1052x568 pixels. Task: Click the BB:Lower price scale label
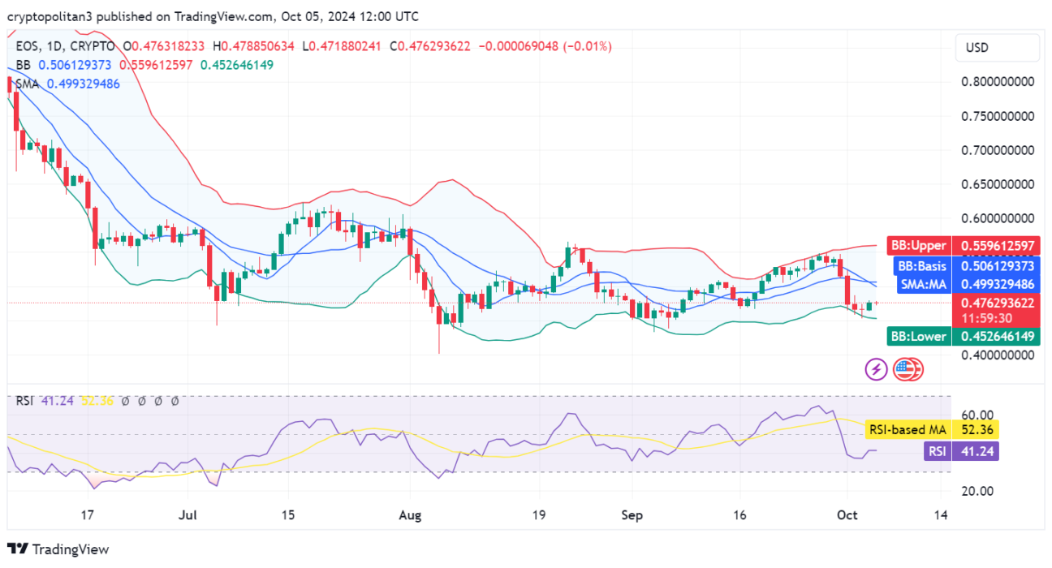click(x=918, y=336)
